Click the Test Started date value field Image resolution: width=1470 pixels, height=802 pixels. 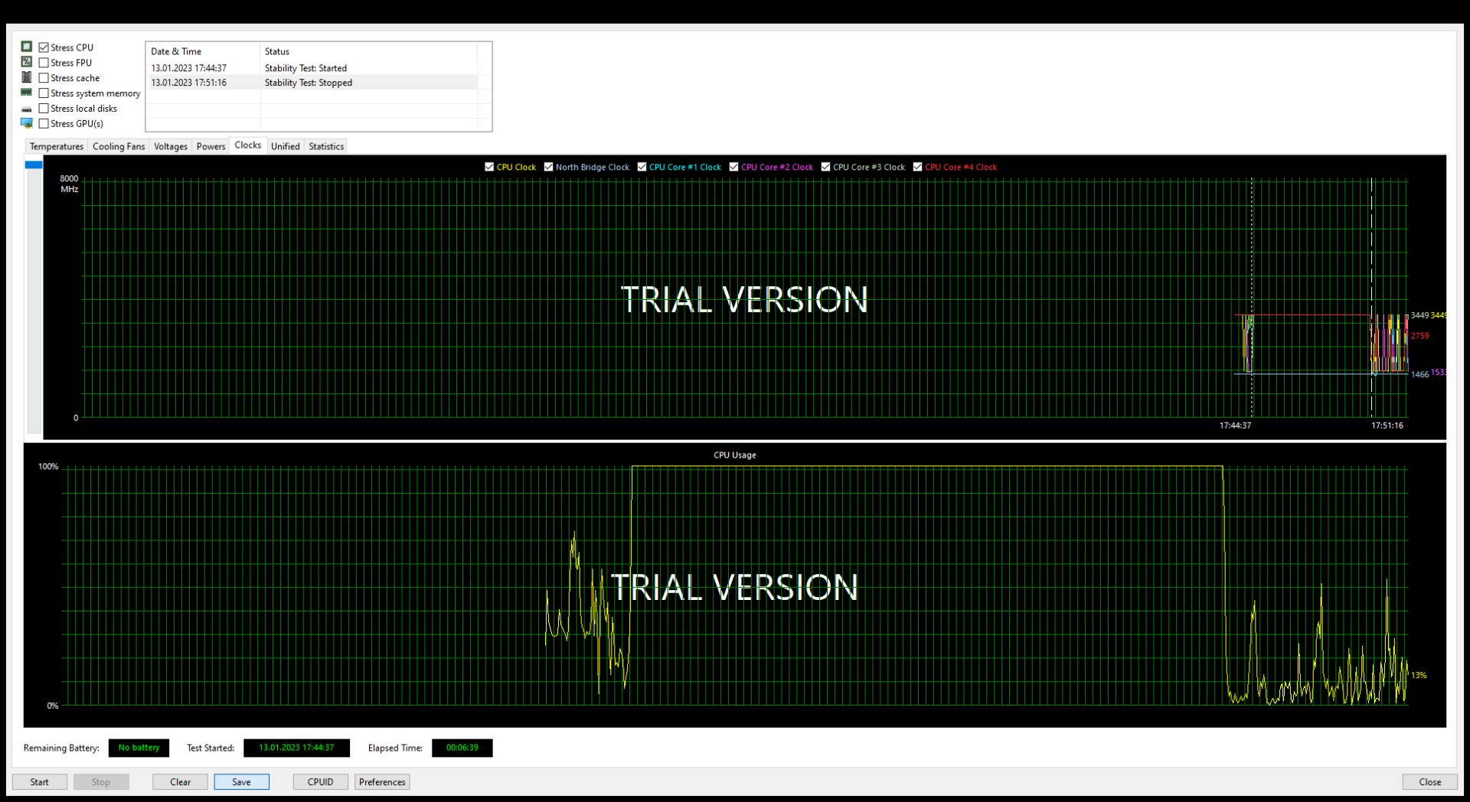297,748
